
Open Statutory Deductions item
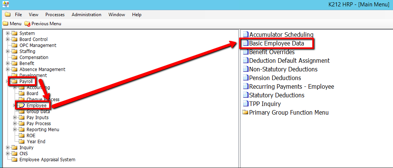point(277,95)
